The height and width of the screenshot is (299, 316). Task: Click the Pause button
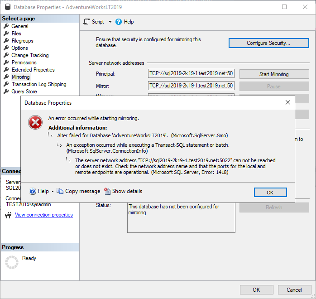[274, 86]
